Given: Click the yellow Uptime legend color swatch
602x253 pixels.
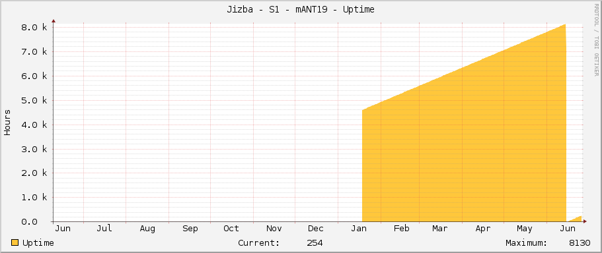Looking at the screenshot, I should pos(15,242).
